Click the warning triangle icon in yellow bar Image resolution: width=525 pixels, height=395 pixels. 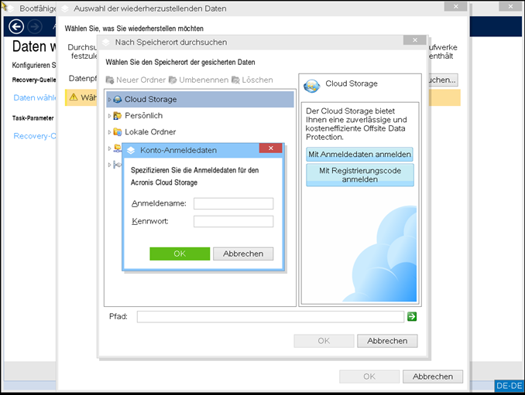point(74,97)
